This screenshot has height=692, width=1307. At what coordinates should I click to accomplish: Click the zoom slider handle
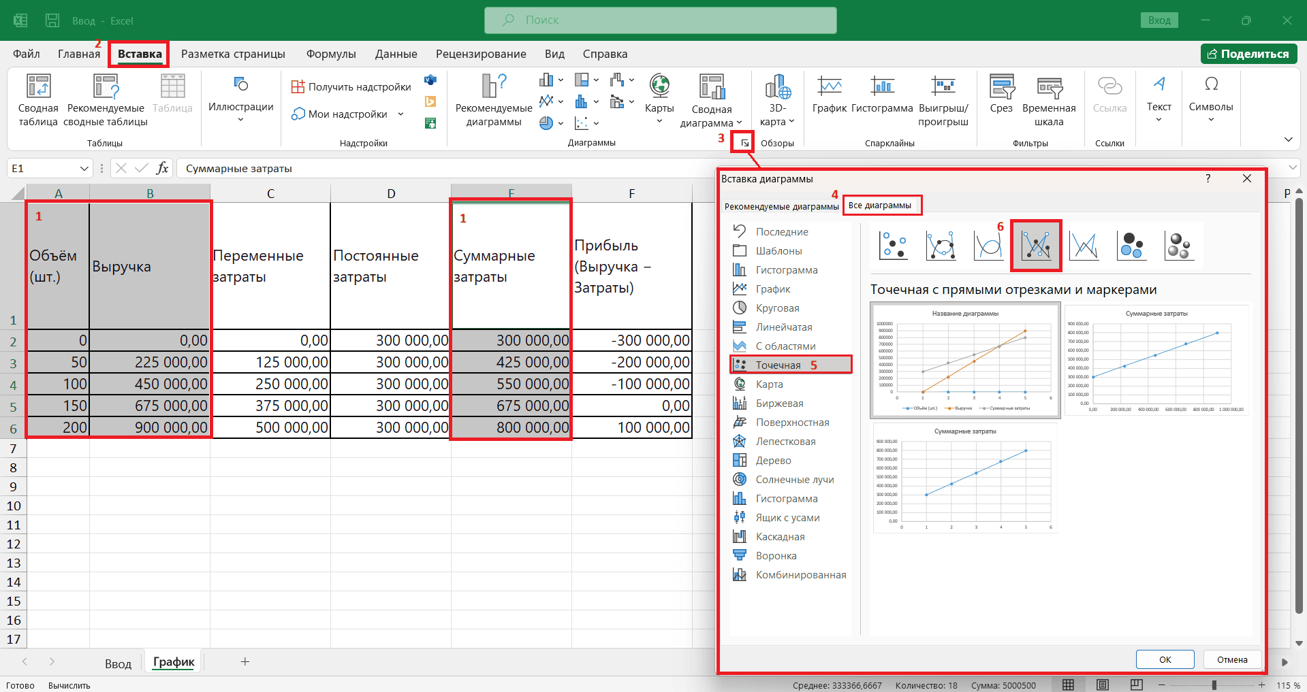pyautogui.click(x=1214, y=685)
